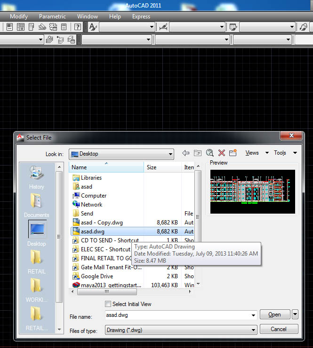Open the arrow beside Open button
The width and height of the screenshot is (313, 348).
[x=295, y=314]
